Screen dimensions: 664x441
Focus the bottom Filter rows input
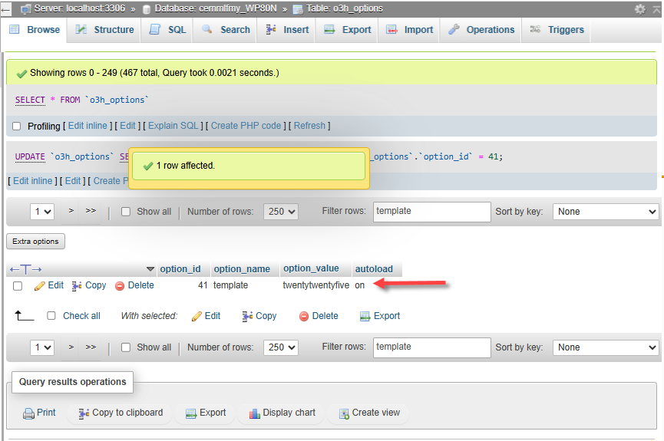tap(432, 347)
